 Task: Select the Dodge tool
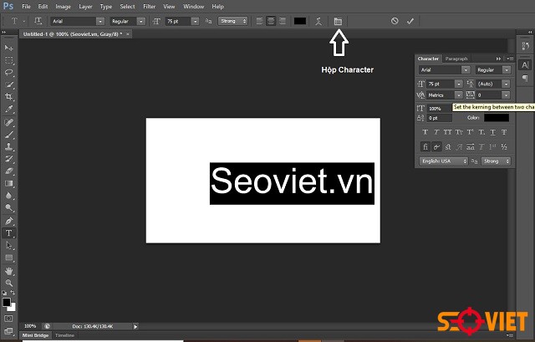click(9, 208)
